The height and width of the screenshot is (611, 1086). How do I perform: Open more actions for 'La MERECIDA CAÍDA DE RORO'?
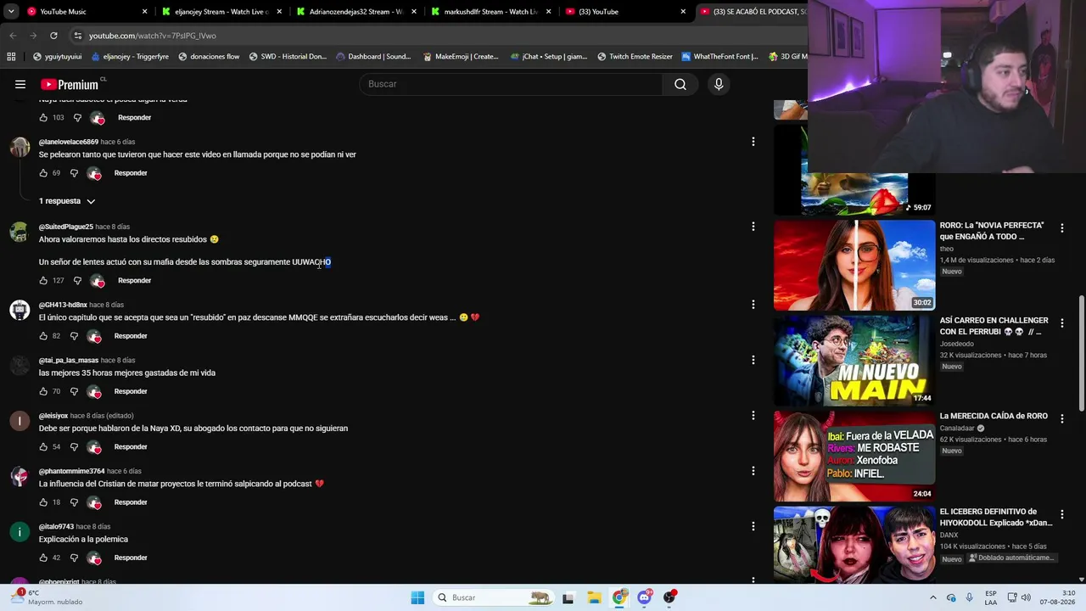[x=1061, y=418]
